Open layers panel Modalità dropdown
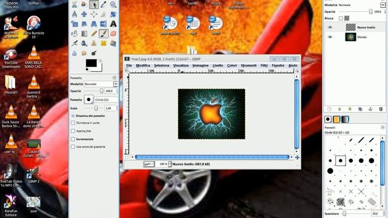Viewport: 388px width, 218px height. [383, 5]
